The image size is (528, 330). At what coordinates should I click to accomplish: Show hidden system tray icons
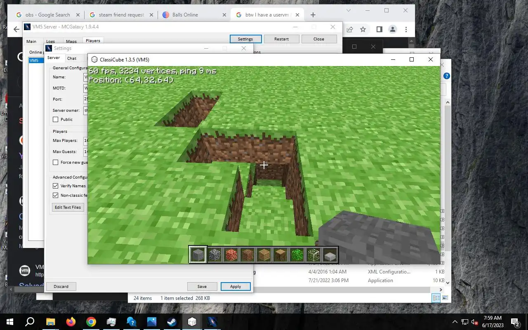point(455,322)
